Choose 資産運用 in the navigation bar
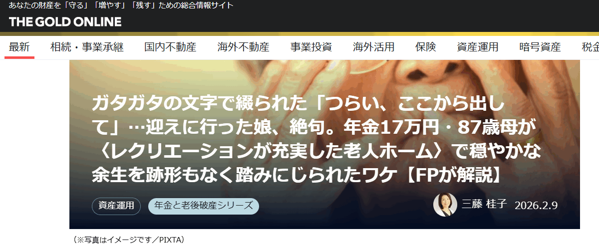Viewport: 599px width, 250px height. tap(478, 47)
